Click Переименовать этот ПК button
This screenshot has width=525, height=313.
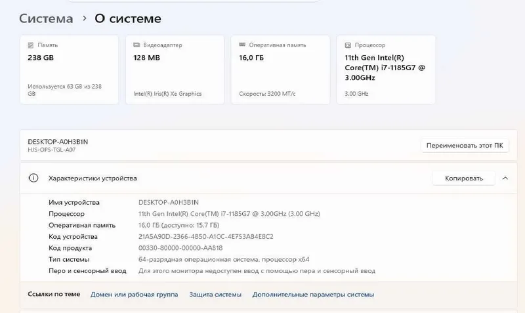click(465, 146)
